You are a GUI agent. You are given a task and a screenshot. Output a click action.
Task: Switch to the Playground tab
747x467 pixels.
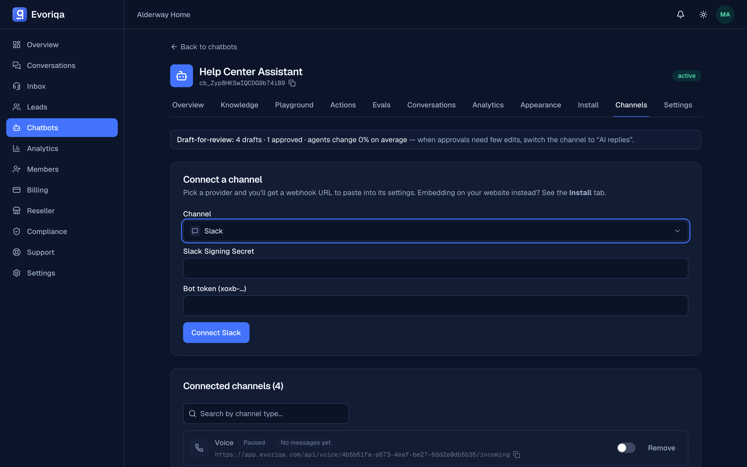coord(294,105)
